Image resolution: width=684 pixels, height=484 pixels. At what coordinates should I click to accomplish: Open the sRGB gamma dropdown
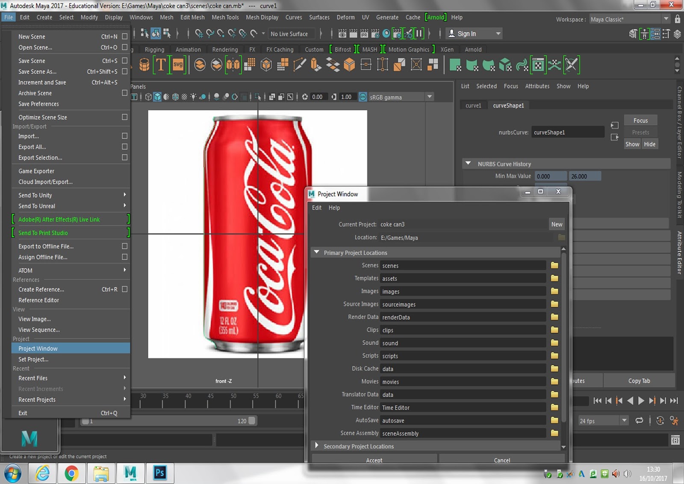click(x=430, y=97)
